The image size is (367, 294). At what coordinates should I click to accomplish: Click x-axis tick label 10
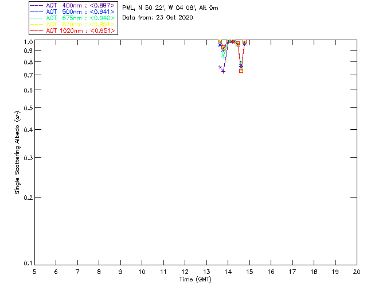click(x=142, y=272)
